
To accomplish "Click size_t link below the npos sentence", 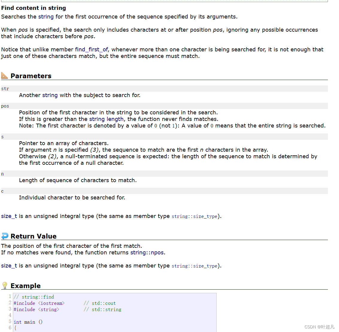I will pyautogui.click(x=9, y=266).
